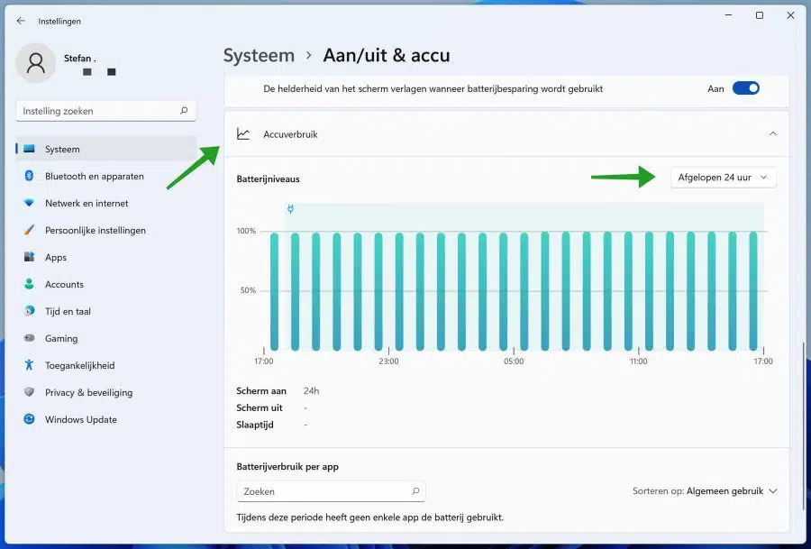
Task: Select the Toegankelijkheid figure icon
Action: pyautogui.click(x=29, y=365)
